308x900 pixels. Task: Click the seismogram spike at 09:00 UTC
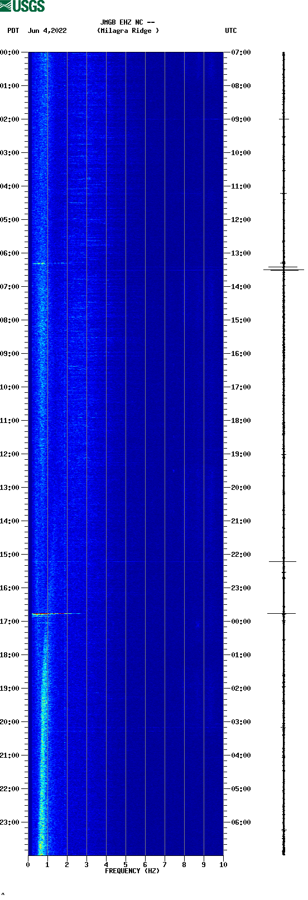(x=284, y=119)
